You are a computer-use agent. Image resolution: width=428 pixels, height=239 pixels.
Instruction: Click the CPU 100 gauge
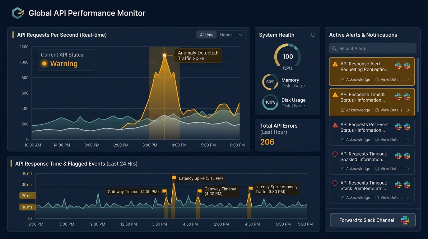point(287,57)
